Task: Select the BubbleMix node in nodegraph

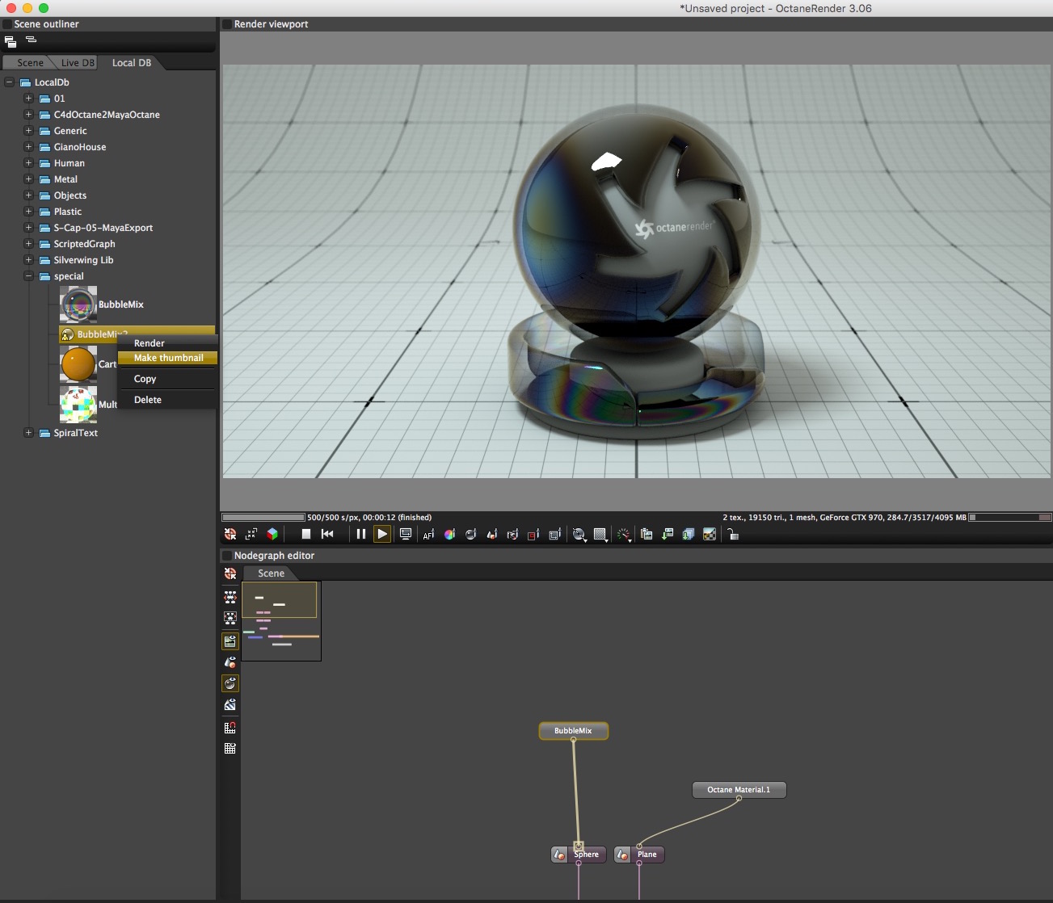Action: 573,731
